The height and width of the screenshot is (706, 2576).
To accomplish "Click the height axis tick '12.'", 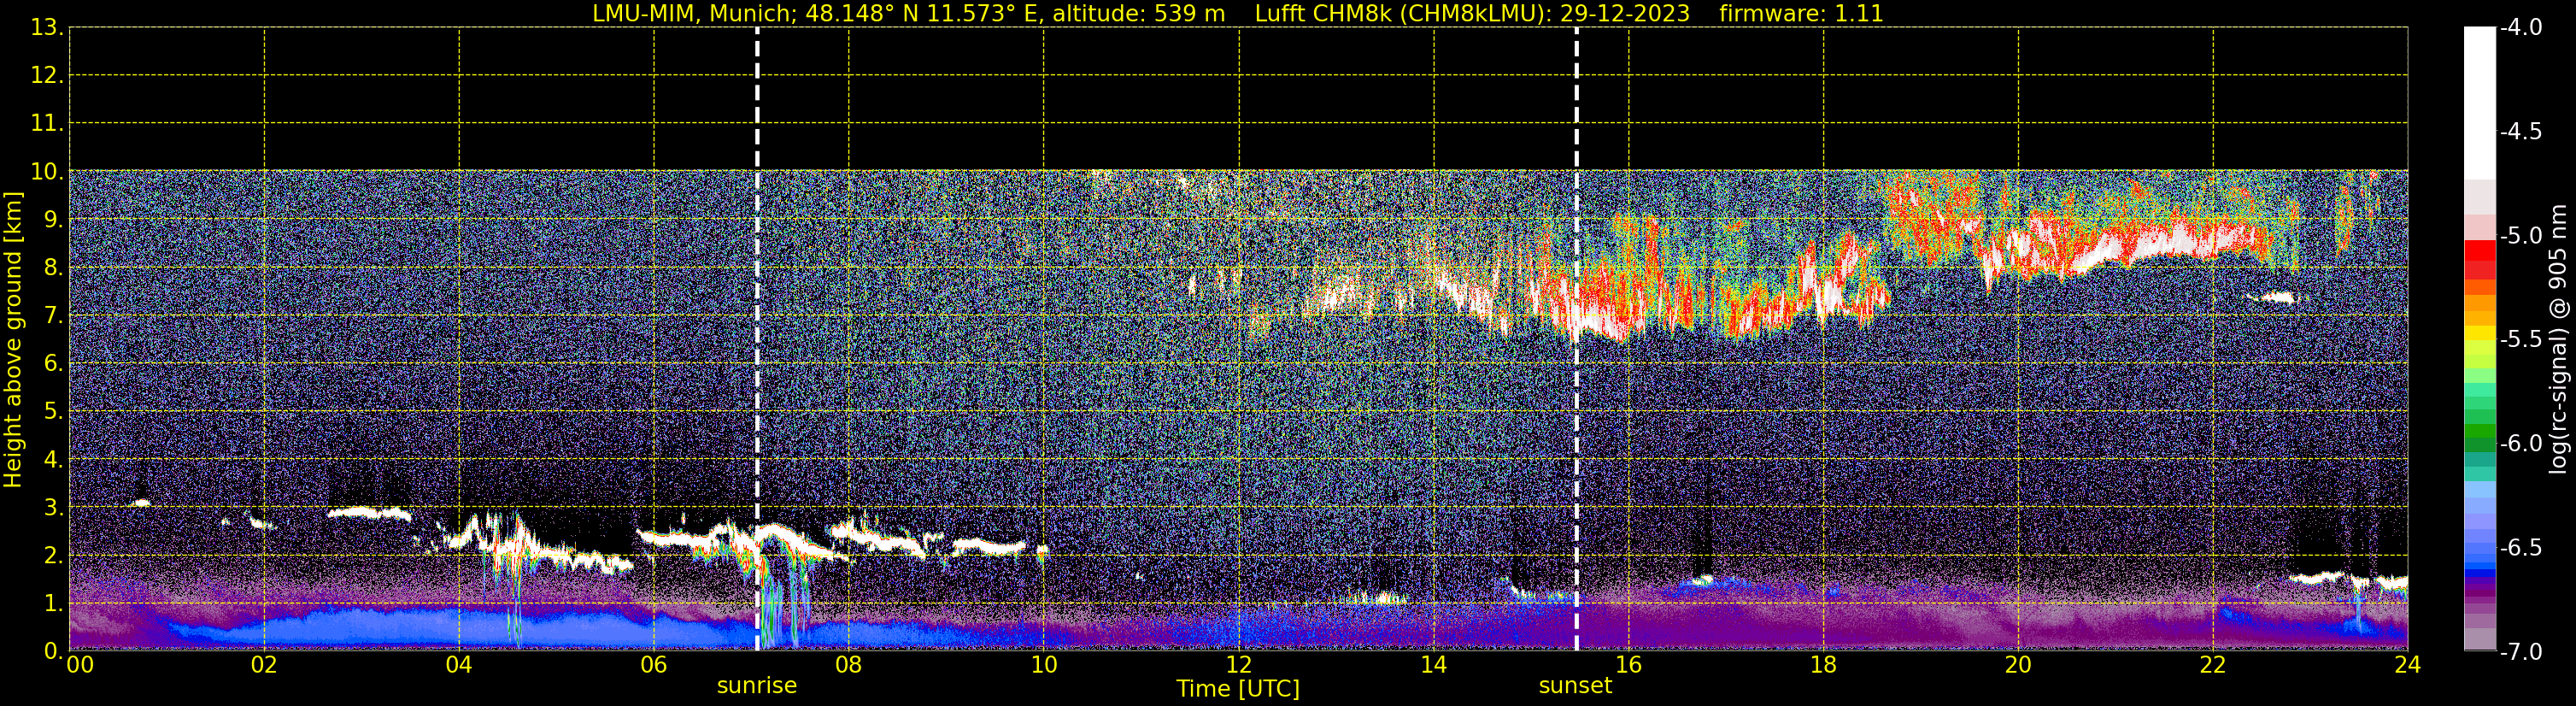I will pos(46,76).
